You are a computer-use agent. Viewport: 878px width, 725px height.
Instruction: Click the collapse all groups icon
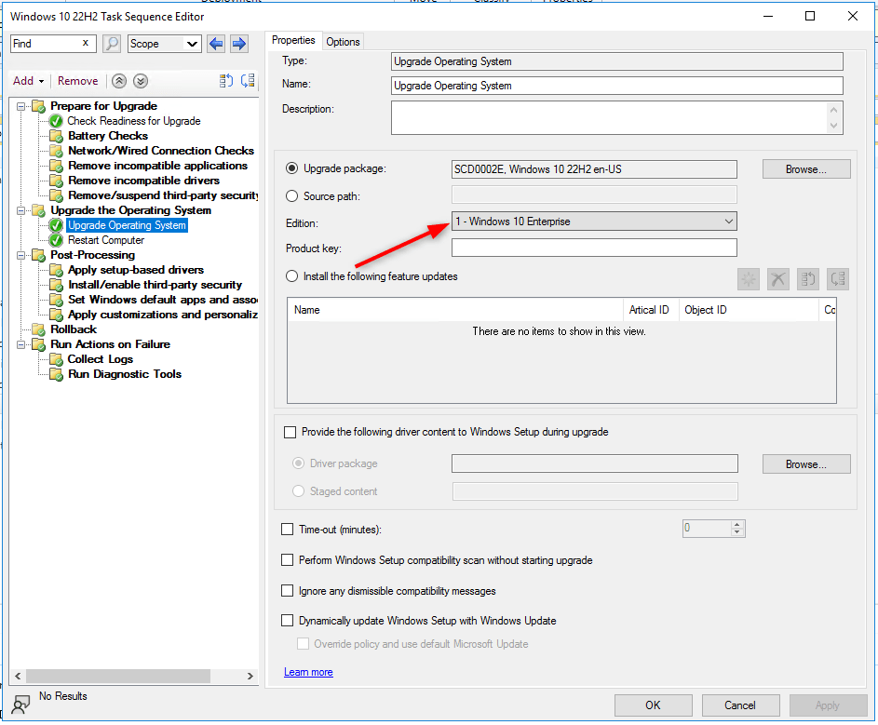click(x=223, y=81)
